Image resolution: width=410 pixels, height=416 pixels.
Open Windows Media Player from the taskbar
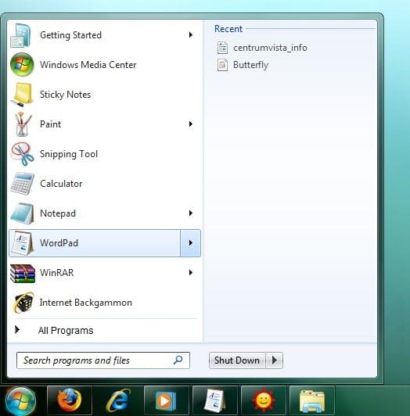point(166,400)
